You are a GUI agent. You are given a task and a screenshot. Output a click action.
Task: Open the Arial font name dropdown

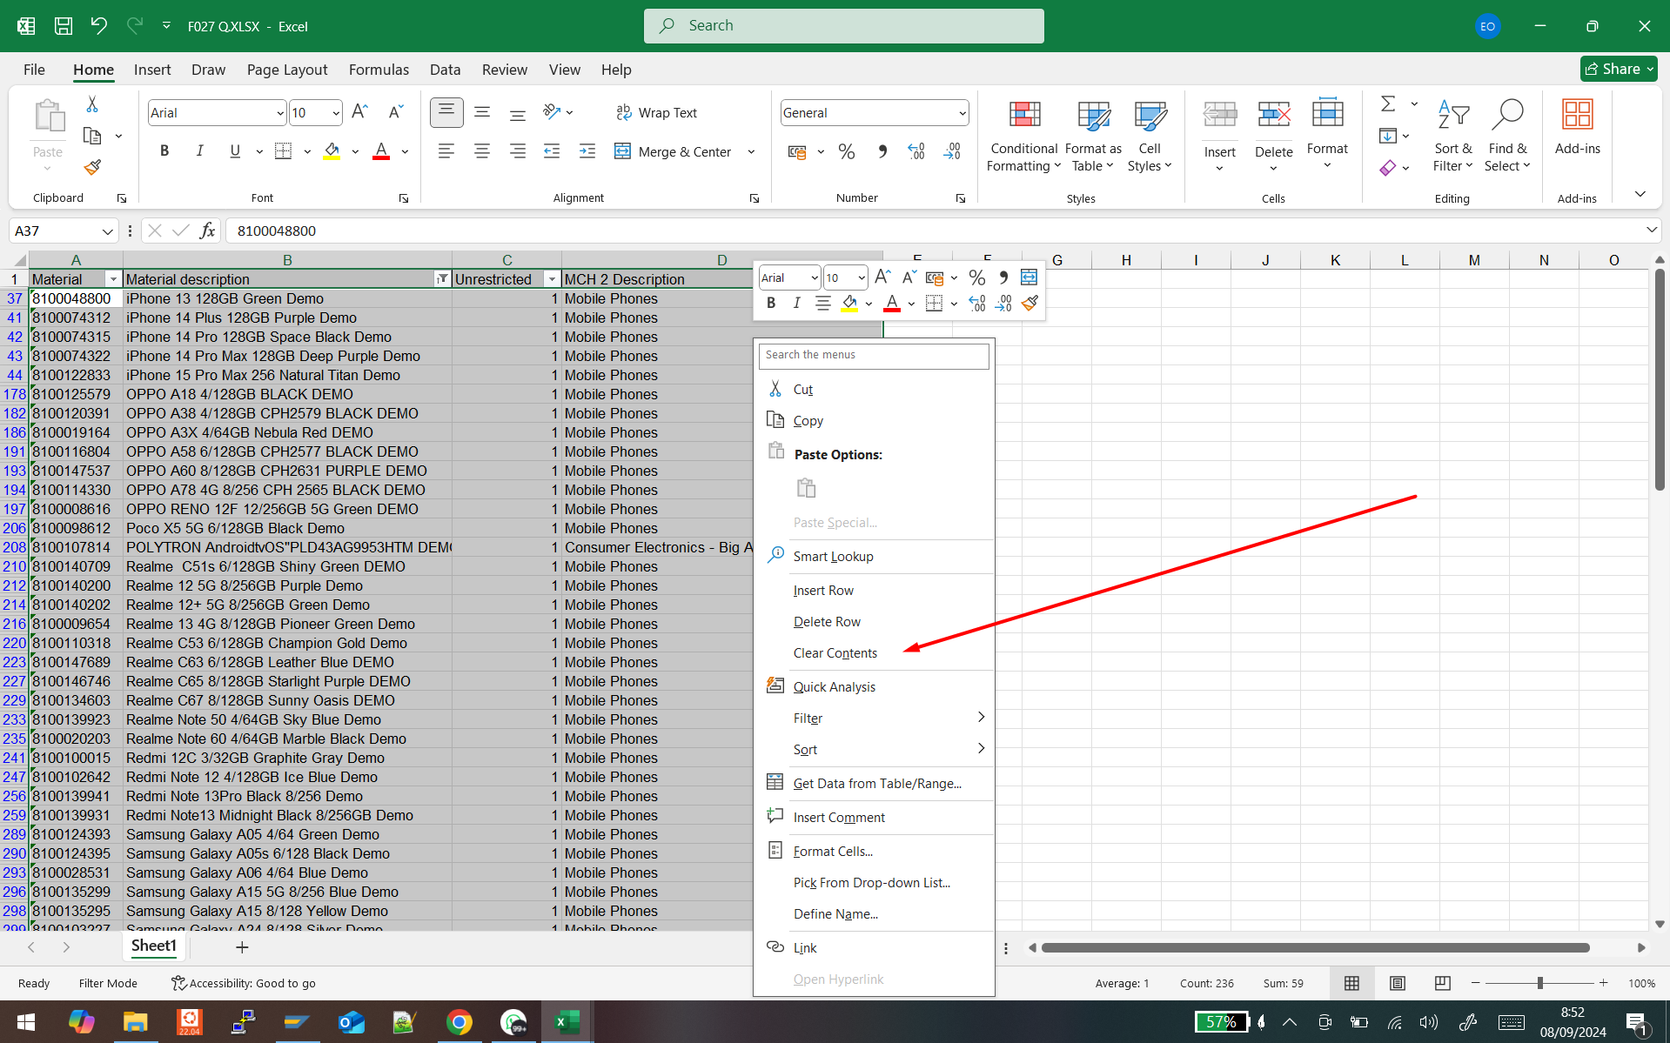pos(279,113)
